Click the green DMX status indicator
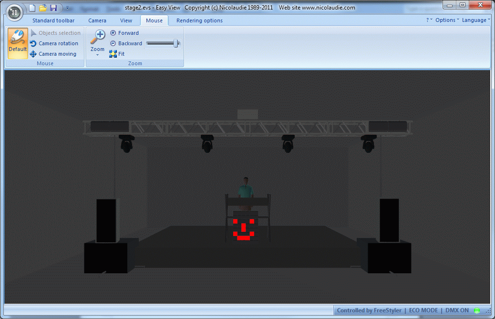This screenshot has height=319, width=495. [x=476, y=310]
